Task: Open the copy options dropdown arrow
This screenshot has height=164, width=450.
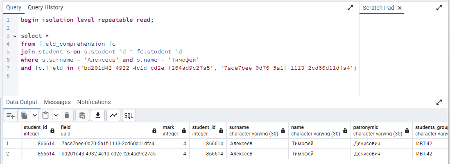Action: tap(34, 115)
